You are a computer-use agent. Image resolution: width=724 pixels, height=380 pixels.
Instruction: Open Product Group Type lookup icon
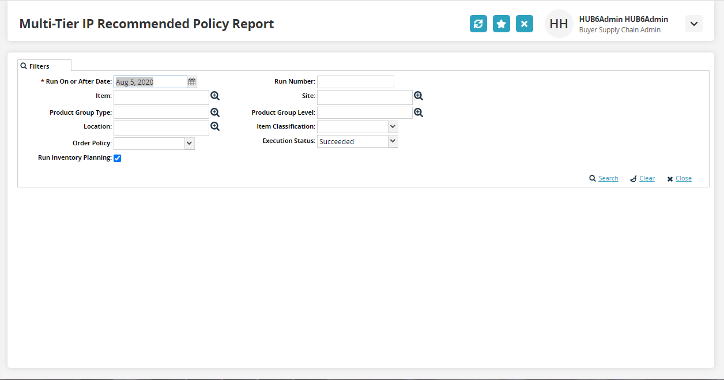tap(215, 112)
